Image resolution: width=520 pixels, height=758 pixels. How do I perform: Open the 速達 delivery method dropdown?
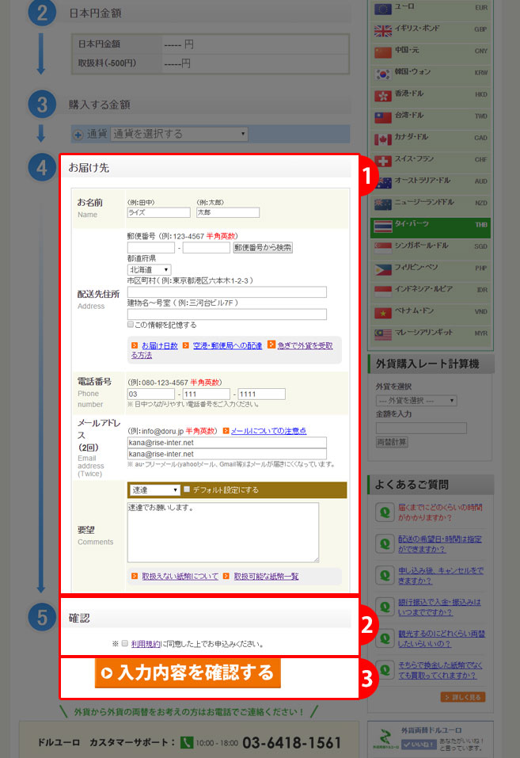(155, 489)
